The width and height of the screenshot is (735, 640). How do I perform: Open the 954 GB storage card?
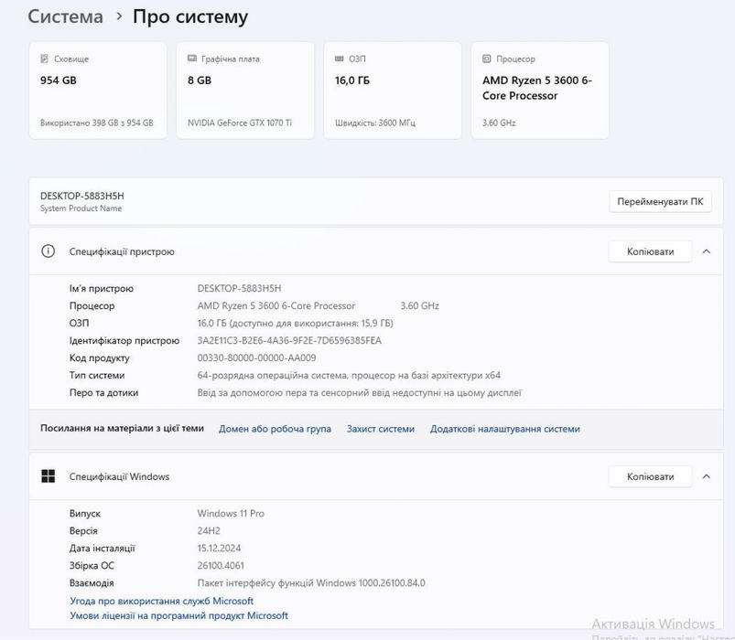coord(97,90)
